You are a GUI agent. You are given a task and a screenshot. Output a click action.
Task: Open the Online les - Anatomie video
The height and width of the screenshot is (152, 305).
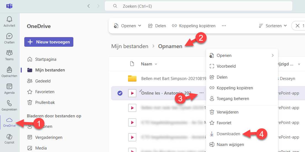pos(166,93)
